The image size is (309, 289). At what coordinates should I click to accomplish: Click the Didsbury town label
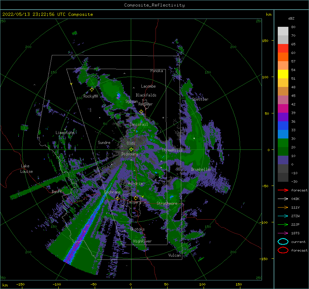point(130,154)
